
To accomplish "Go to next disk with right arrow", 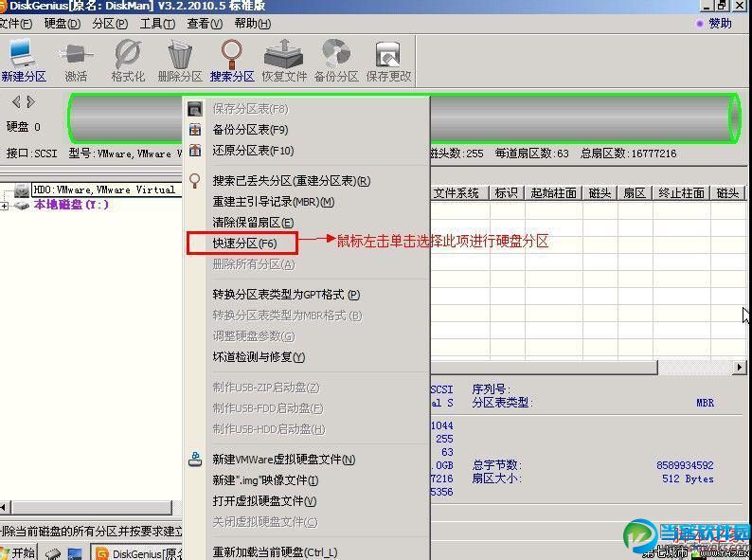I will coord(30,101).
